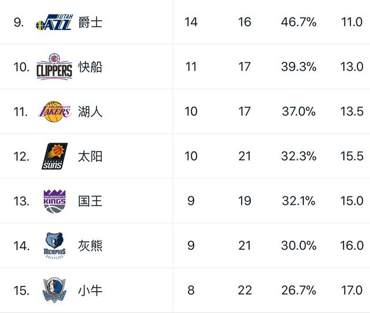Click the Utah Jazz team logo
The image size is (370, 313).
[x=54, y=23]
